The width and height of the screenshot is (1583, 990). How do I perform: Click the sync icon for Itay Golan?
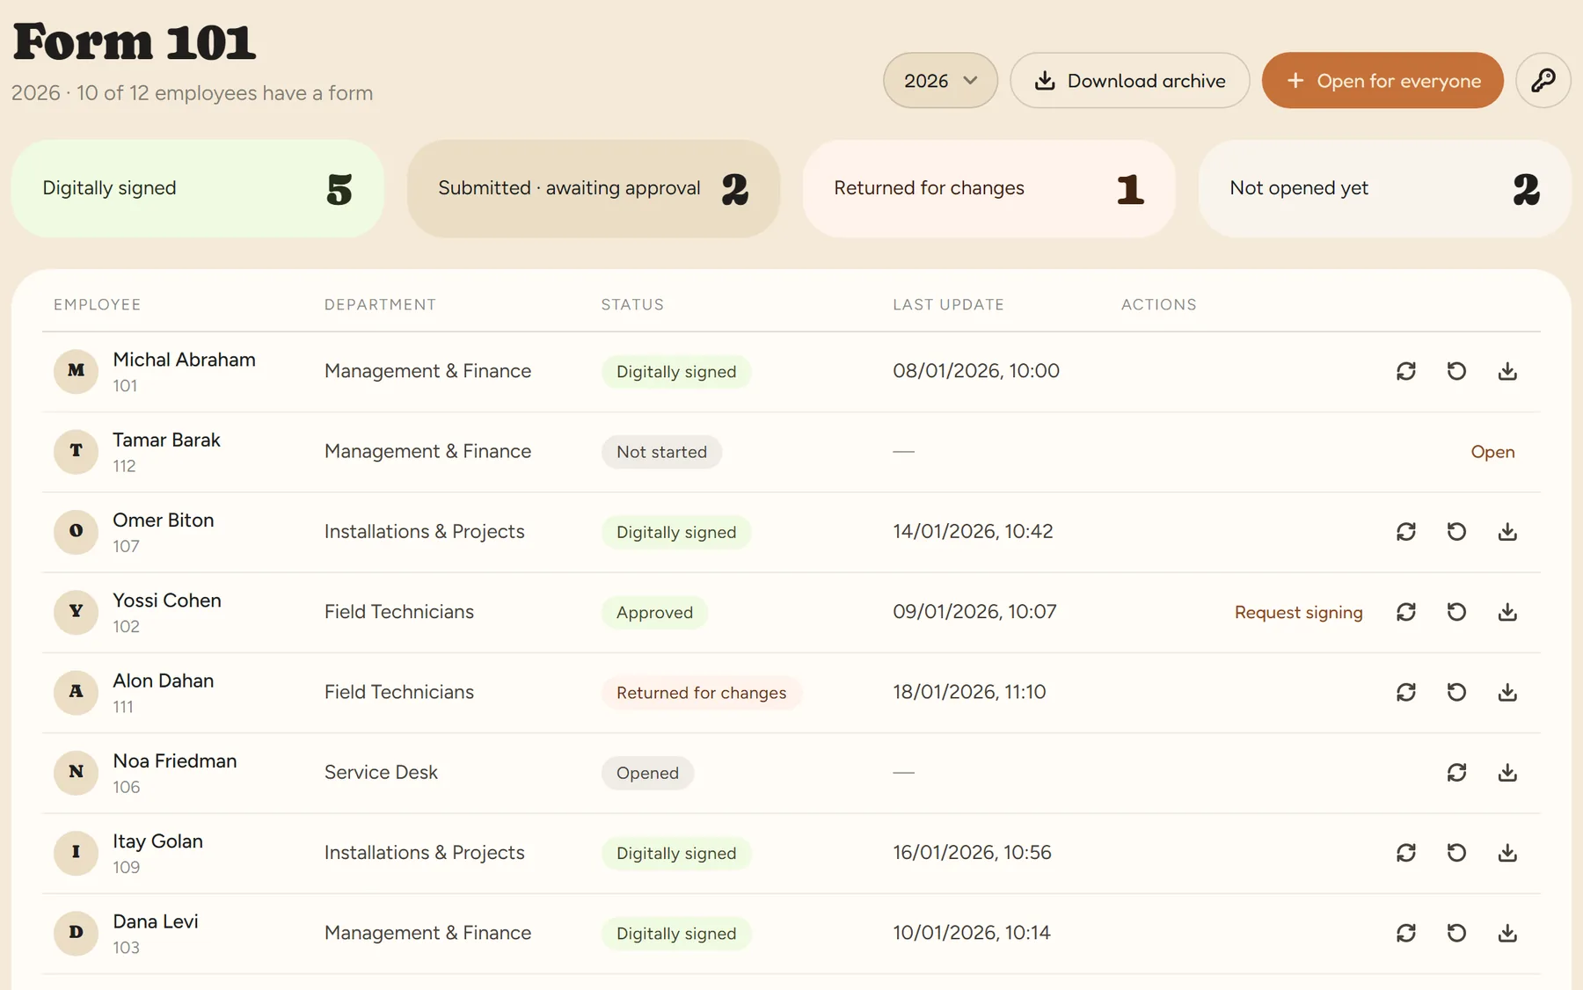(x=1406, y=853)
